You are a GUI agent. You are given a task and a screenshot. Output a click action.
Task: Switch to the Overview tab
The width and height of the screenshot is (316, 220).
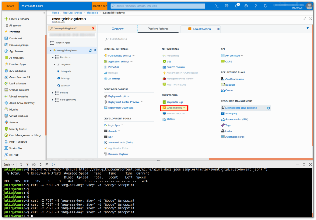pyautogui.click(x=118, y=29)
